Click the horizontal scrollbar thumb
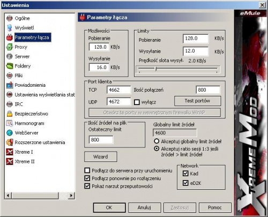 [35, 196]
